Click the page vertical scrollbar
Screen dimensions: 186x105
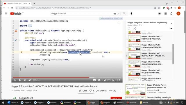tap(185, 22)
